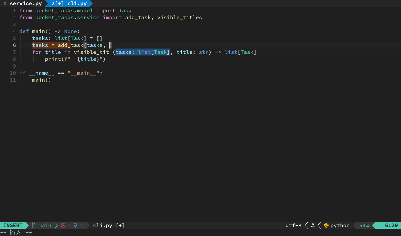Click the red error diagnostics icon
The height and width of the screenshot is (236, 401).
click(x=63, y=225)
